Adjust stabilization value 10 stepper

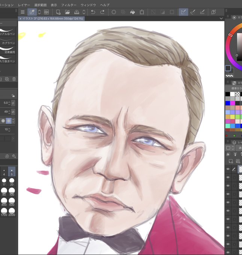9,129
